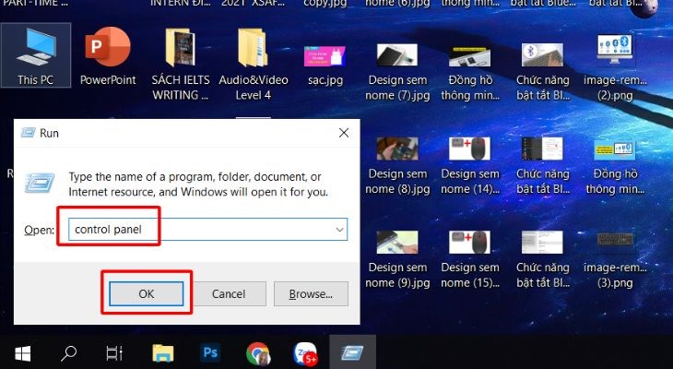Viewport: 673px width, 369px height.
Task: Click Browse... in the Run dialog
Action: click(311, 294)
